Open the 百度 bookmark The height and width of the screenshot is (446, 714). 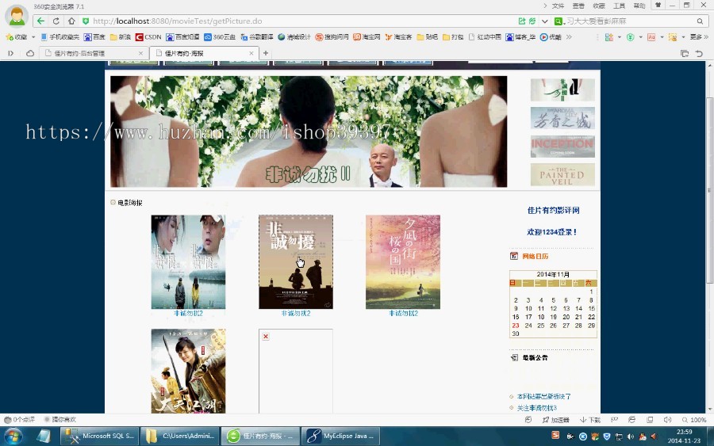tap(94, 36)
